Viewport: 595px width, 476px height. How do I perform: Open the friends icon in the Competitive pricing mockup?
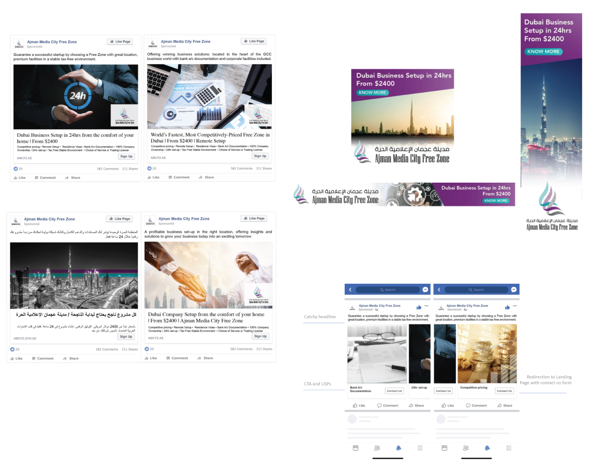tap(466, 448)
